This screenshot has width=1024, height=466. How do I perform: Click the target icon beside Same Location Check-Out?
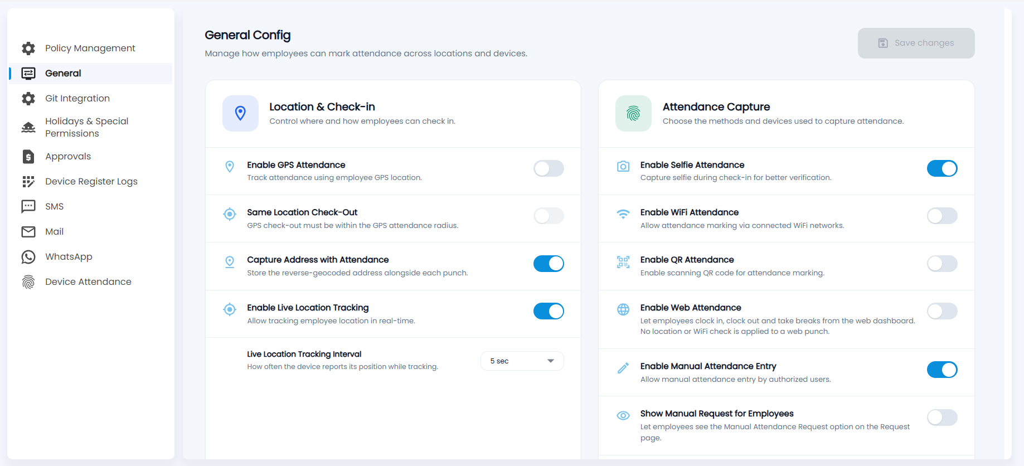point(230,214)
